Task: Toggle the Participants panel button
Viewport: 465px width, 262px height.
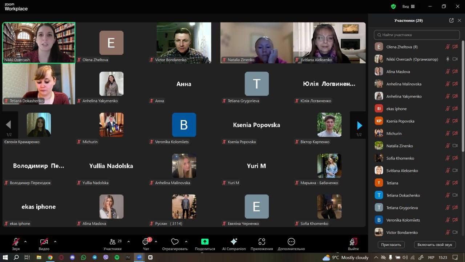Action: (112, 242)
